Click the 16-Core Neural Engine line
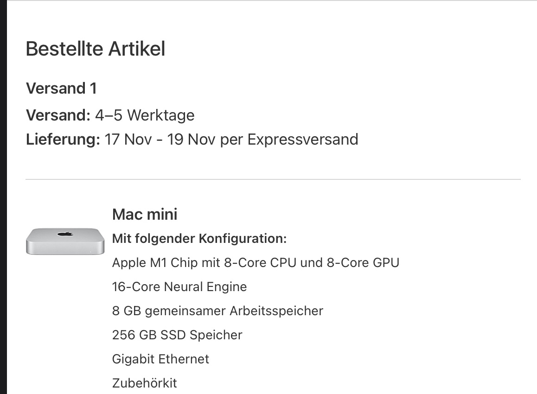Screen dimensions: 537x394 [x=179, y=287]
